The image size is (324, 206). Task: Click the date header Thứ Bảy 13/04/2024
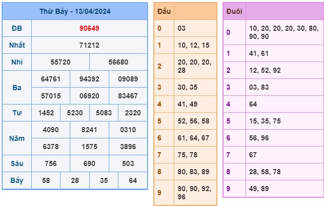tap(75, 11)
